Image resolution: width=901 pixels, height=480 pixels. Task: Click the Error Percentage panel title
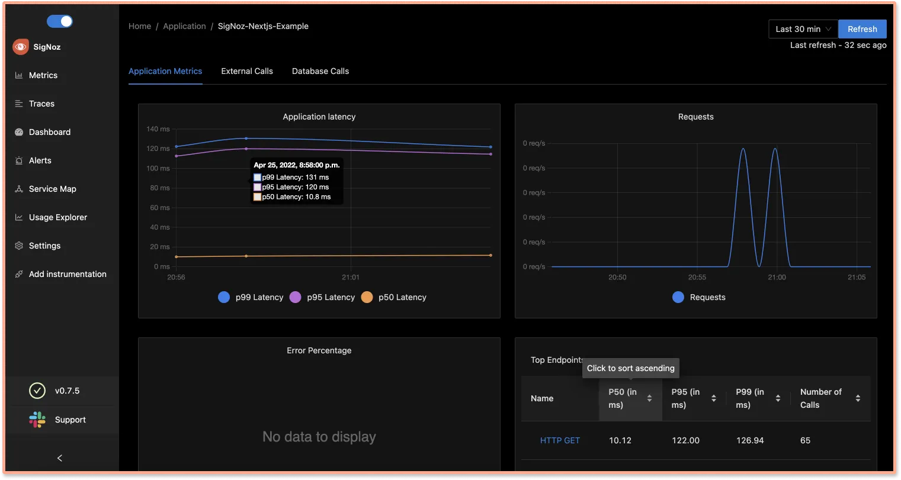tap(319, 350)
